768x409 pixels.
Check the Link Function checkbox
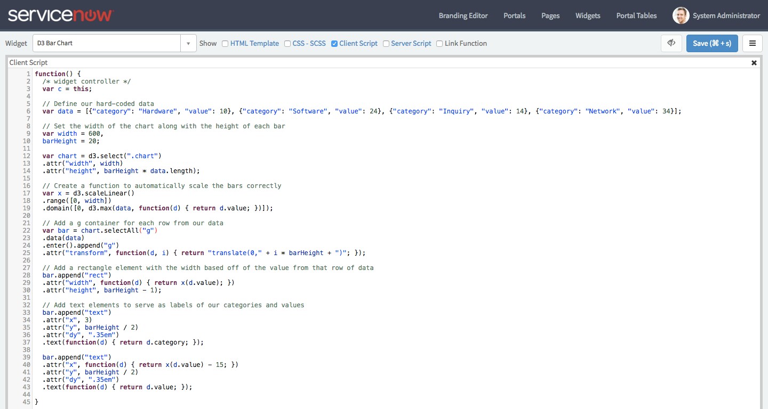coord(440,44)
